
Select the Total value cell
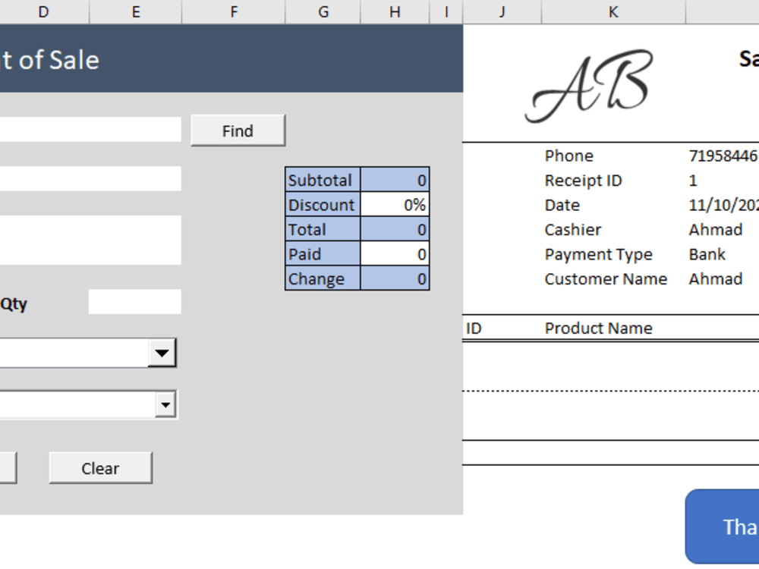pos(395,229)
